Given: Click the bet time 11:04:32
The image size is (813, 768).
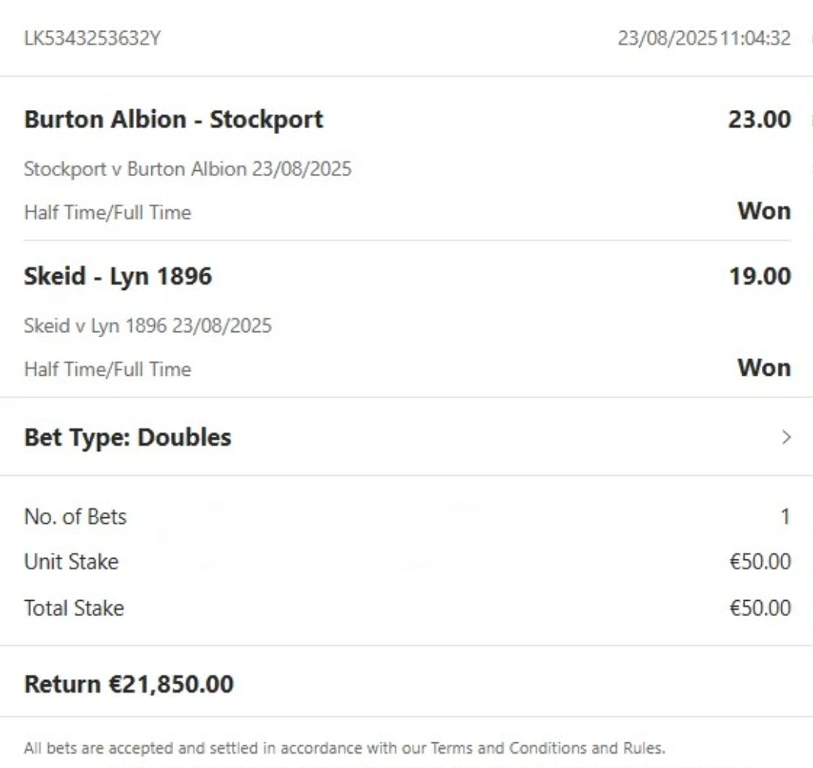Looking at the screenshot, I should [x=755, y=38].
